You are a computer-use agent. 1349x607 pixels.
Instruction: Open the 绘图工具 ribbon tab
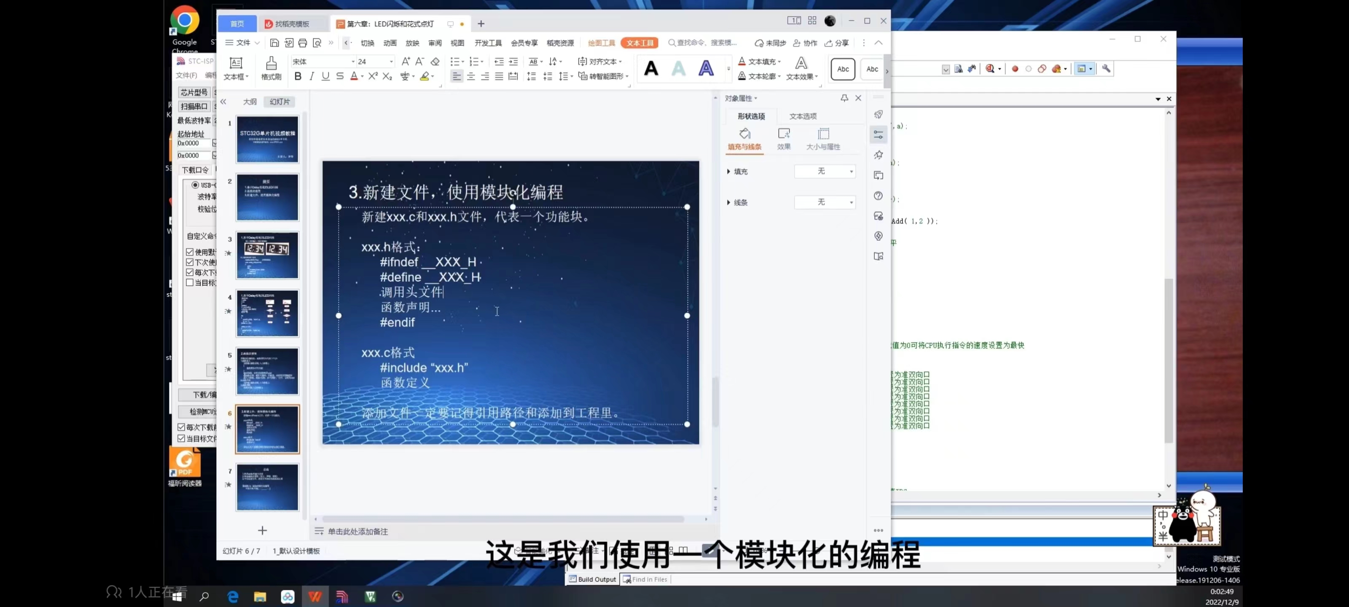(x=601, y=43)
